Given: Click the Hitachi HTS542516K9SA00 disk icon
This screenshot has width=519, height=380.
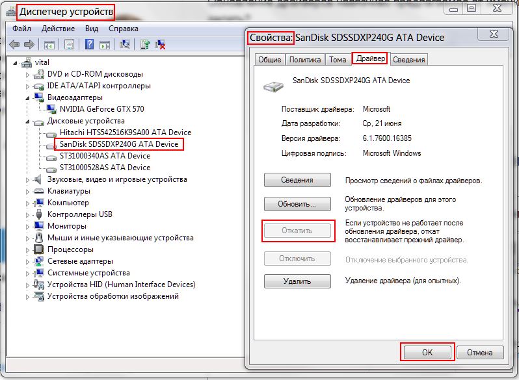Looking at the screenshot, I should tap(51, 134).
